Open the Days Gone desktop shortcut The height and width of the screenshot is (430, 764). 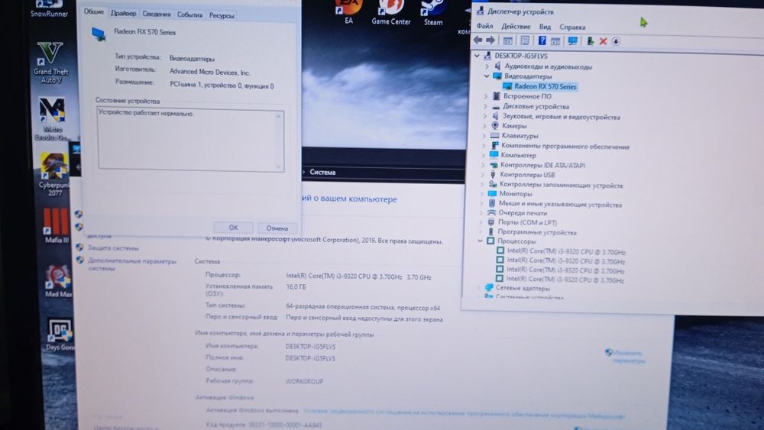pyautogui.click(x=60, y=335)
